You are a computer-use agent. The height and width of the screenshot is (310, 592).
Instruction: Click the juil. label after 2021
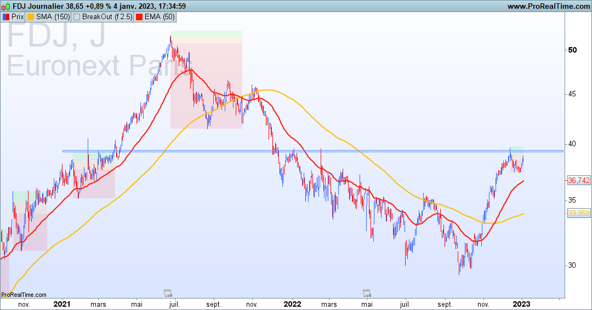[x=174, y=305]
